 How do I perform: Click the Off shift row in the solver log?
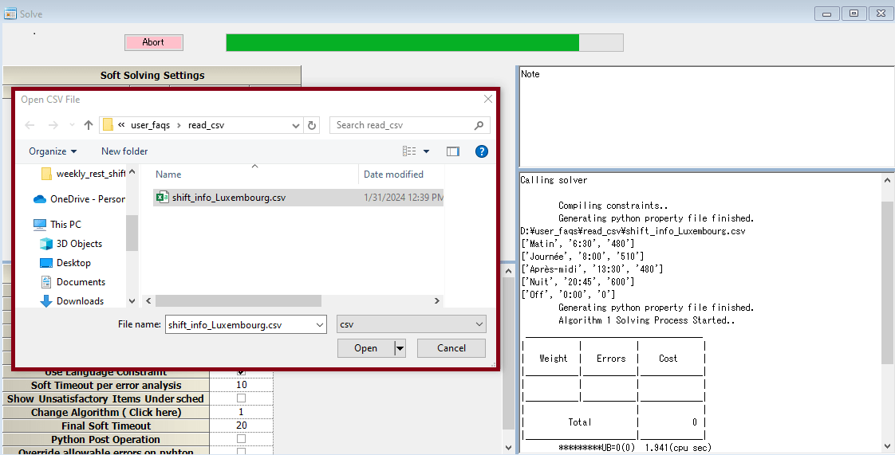tap(568, 294)
